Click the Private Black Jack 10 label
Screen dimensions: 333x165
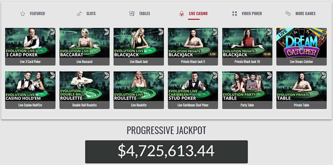tap(247, 62)
